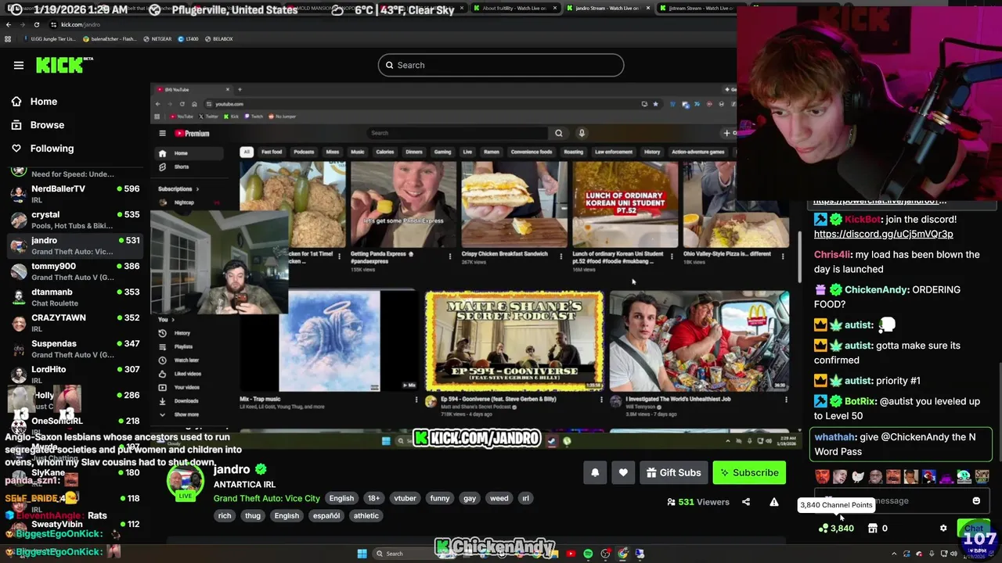Click the Grand Theft Auto: Vice City category
The image size is (1002, 563).
[267, 498]
